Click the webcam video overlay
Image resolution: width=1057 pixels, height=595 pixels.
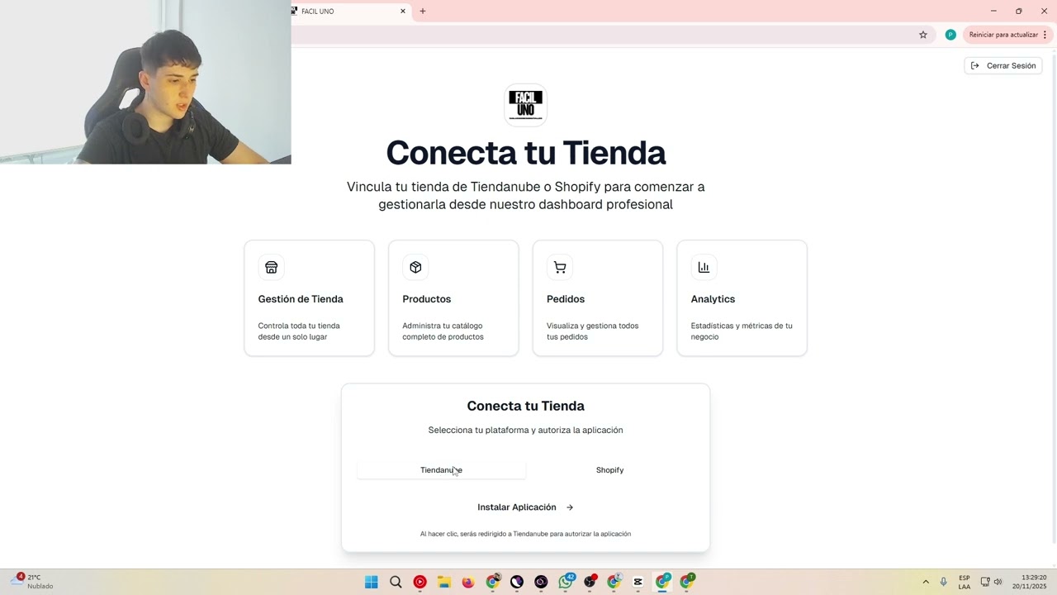[x=145, y=82]
